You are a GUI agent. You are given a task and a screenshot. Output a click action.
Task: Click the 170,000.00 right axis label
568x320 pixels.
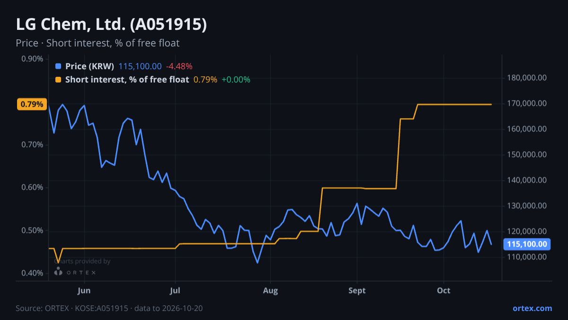click(x=527, y=103)
